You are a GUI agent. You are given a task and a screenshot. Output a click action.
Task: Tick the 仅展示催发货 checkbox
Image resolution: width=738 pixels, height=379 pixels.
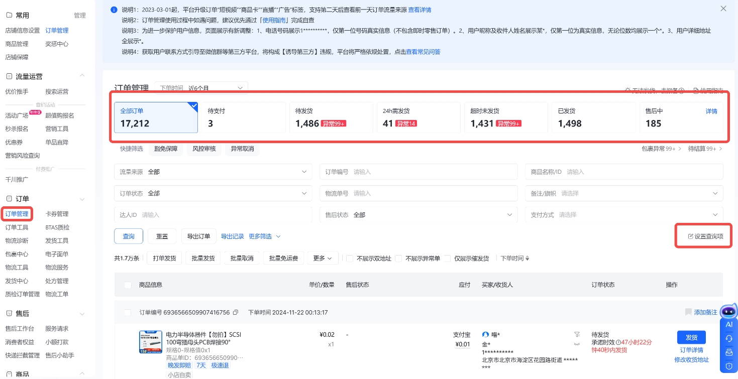pyautogui.click(x=447, y=259)
